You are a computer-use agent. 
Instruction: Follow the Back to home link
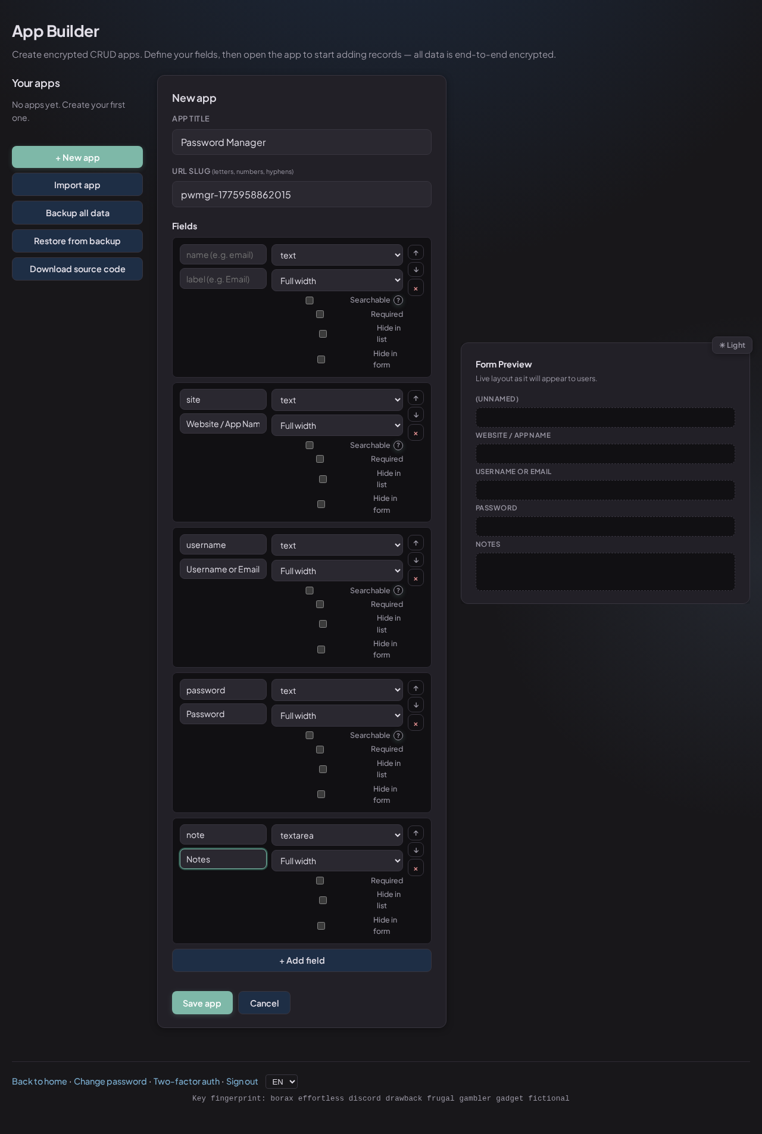(39, 1082)
